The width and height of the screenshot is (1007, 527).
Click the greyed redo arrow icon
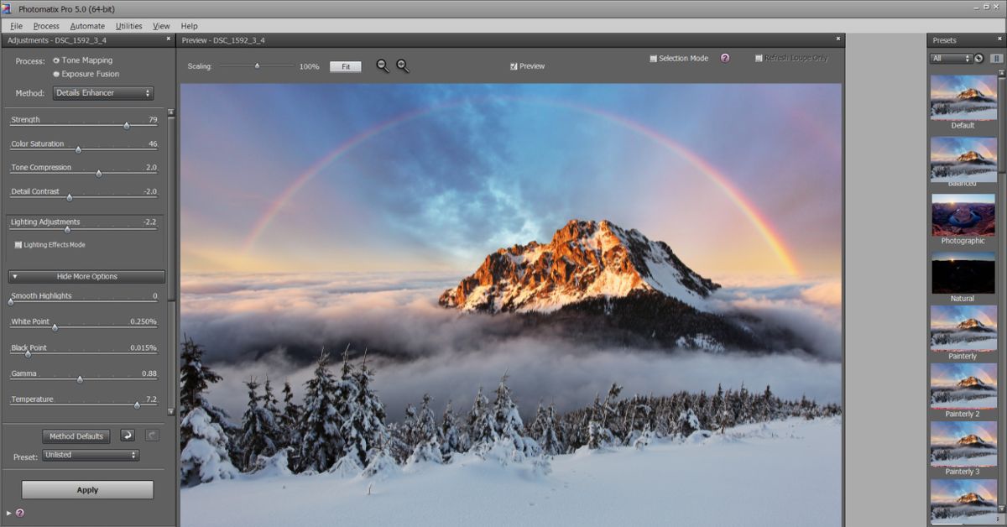pos(151,436)
